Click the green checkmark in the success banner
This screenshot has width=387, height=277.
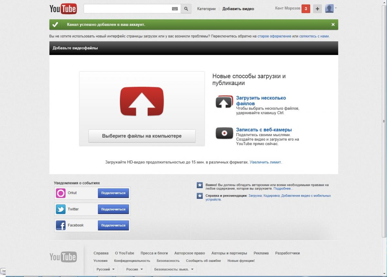click(x=55, y=24)
